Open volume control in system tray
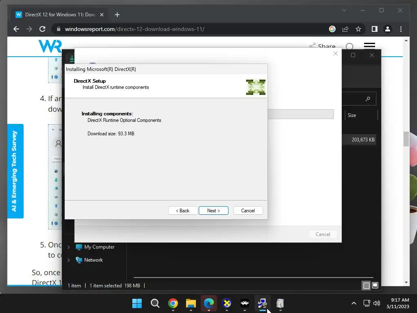 [x=377, y=303]
